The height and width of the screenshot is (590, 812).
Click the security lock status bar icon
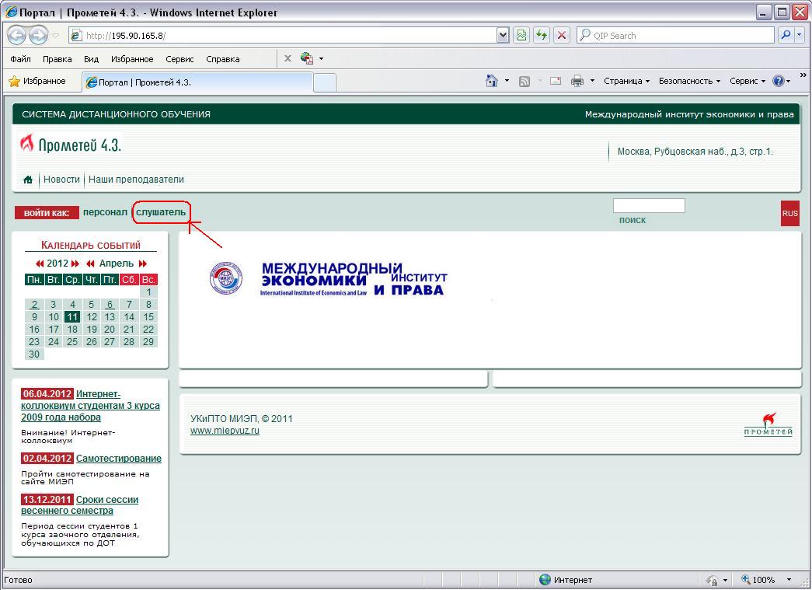click(713, 580)
